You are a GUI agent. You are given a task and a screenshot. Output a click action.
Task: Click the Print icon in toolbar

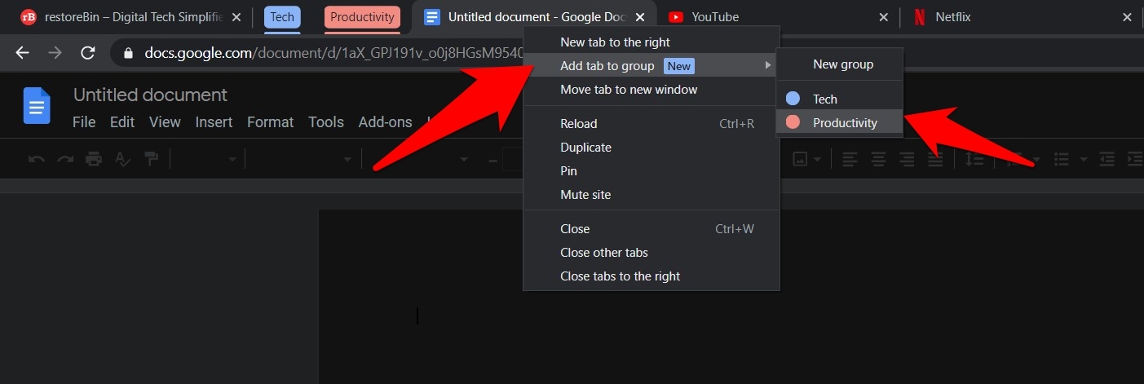click(94, 159)
